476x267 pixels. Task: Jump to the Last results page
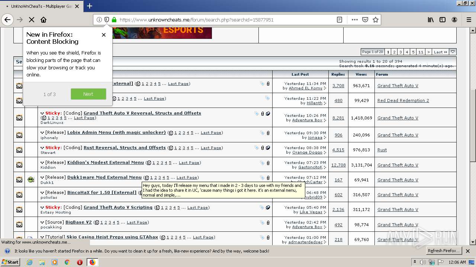[440, 52]
